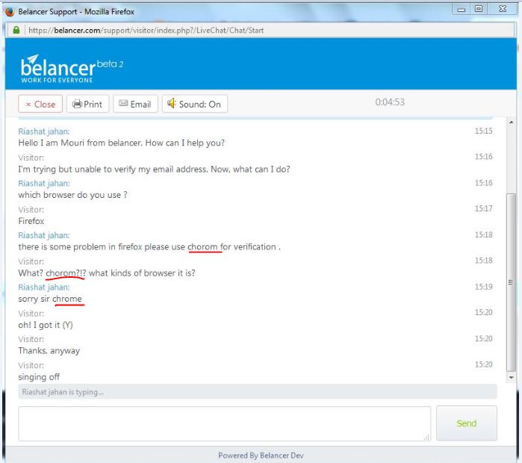This screenshot has height=463, width=522.
Task: Click the address bar URL
Action: click(146, 31)
